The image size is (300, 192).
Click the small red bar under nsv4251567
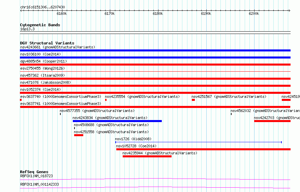(193, 100)
